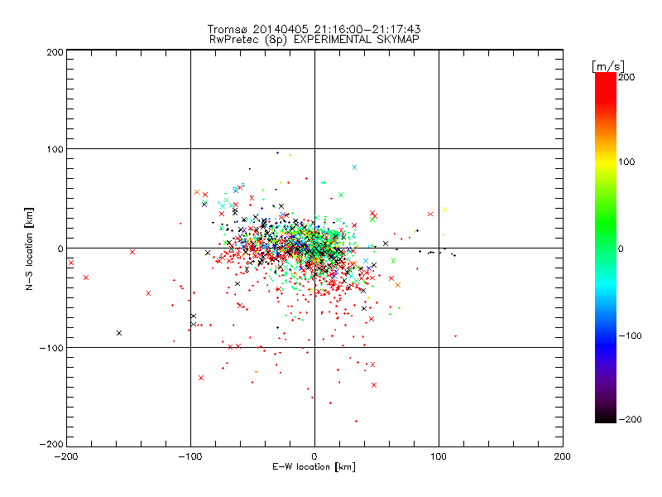Screen dimensions: 662x497
Task: Click the '[m/s]' colorbar unit label
Action: (x=608, y=66)
